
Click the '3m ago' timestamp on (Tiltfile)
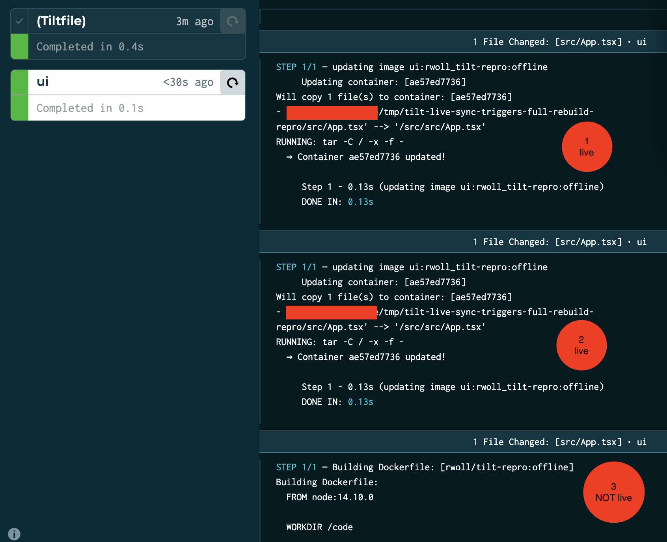(x=195, y=22)
